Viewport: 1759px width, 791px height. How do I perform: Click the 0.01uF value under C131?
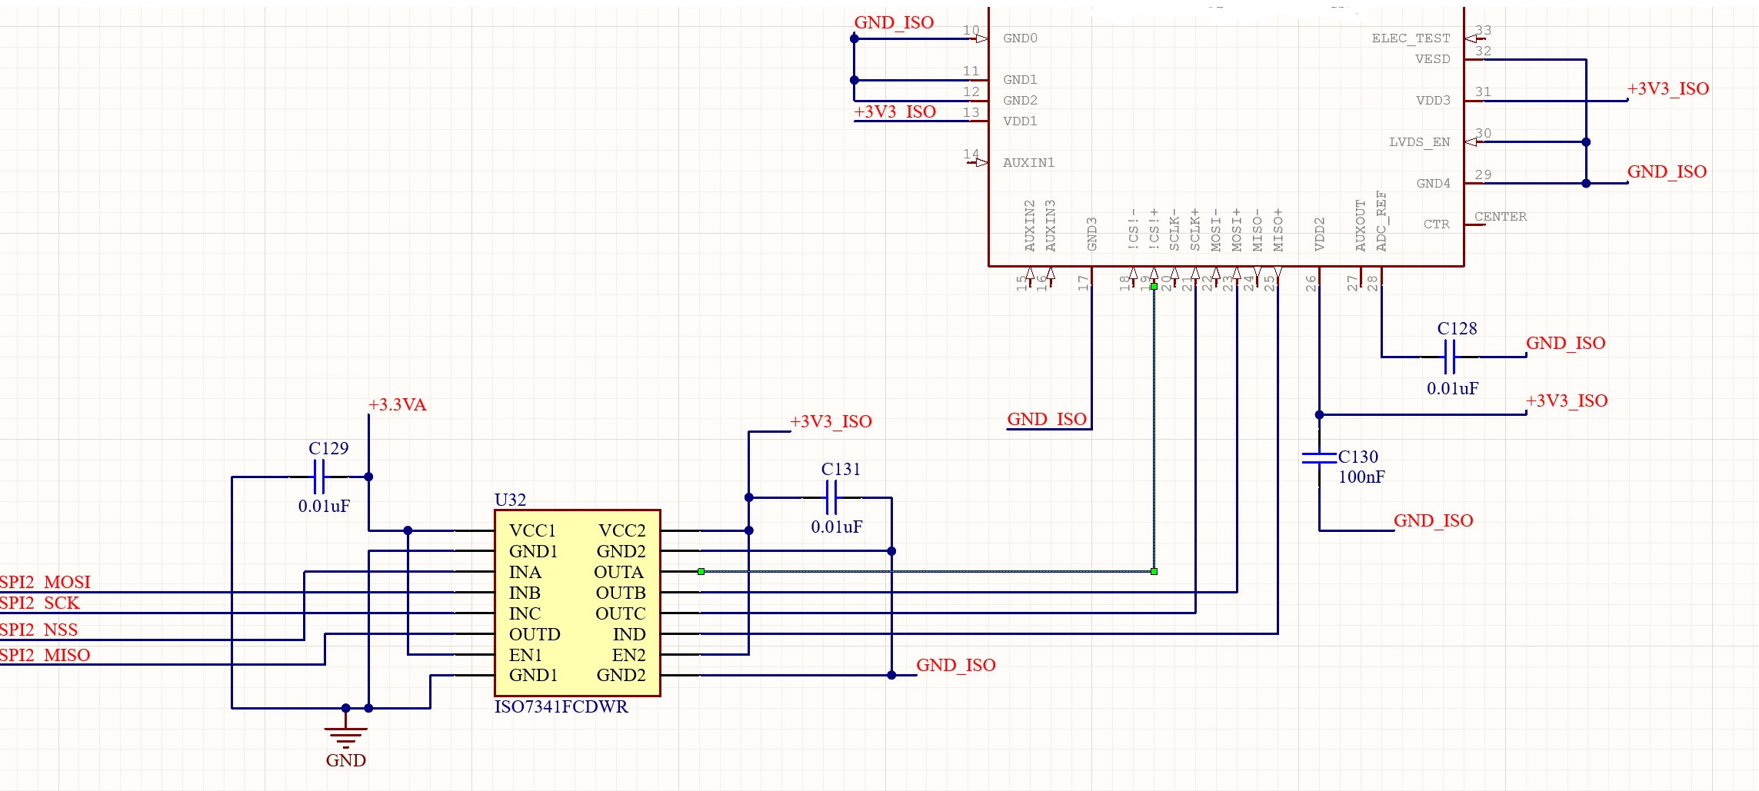coord(837,527)
